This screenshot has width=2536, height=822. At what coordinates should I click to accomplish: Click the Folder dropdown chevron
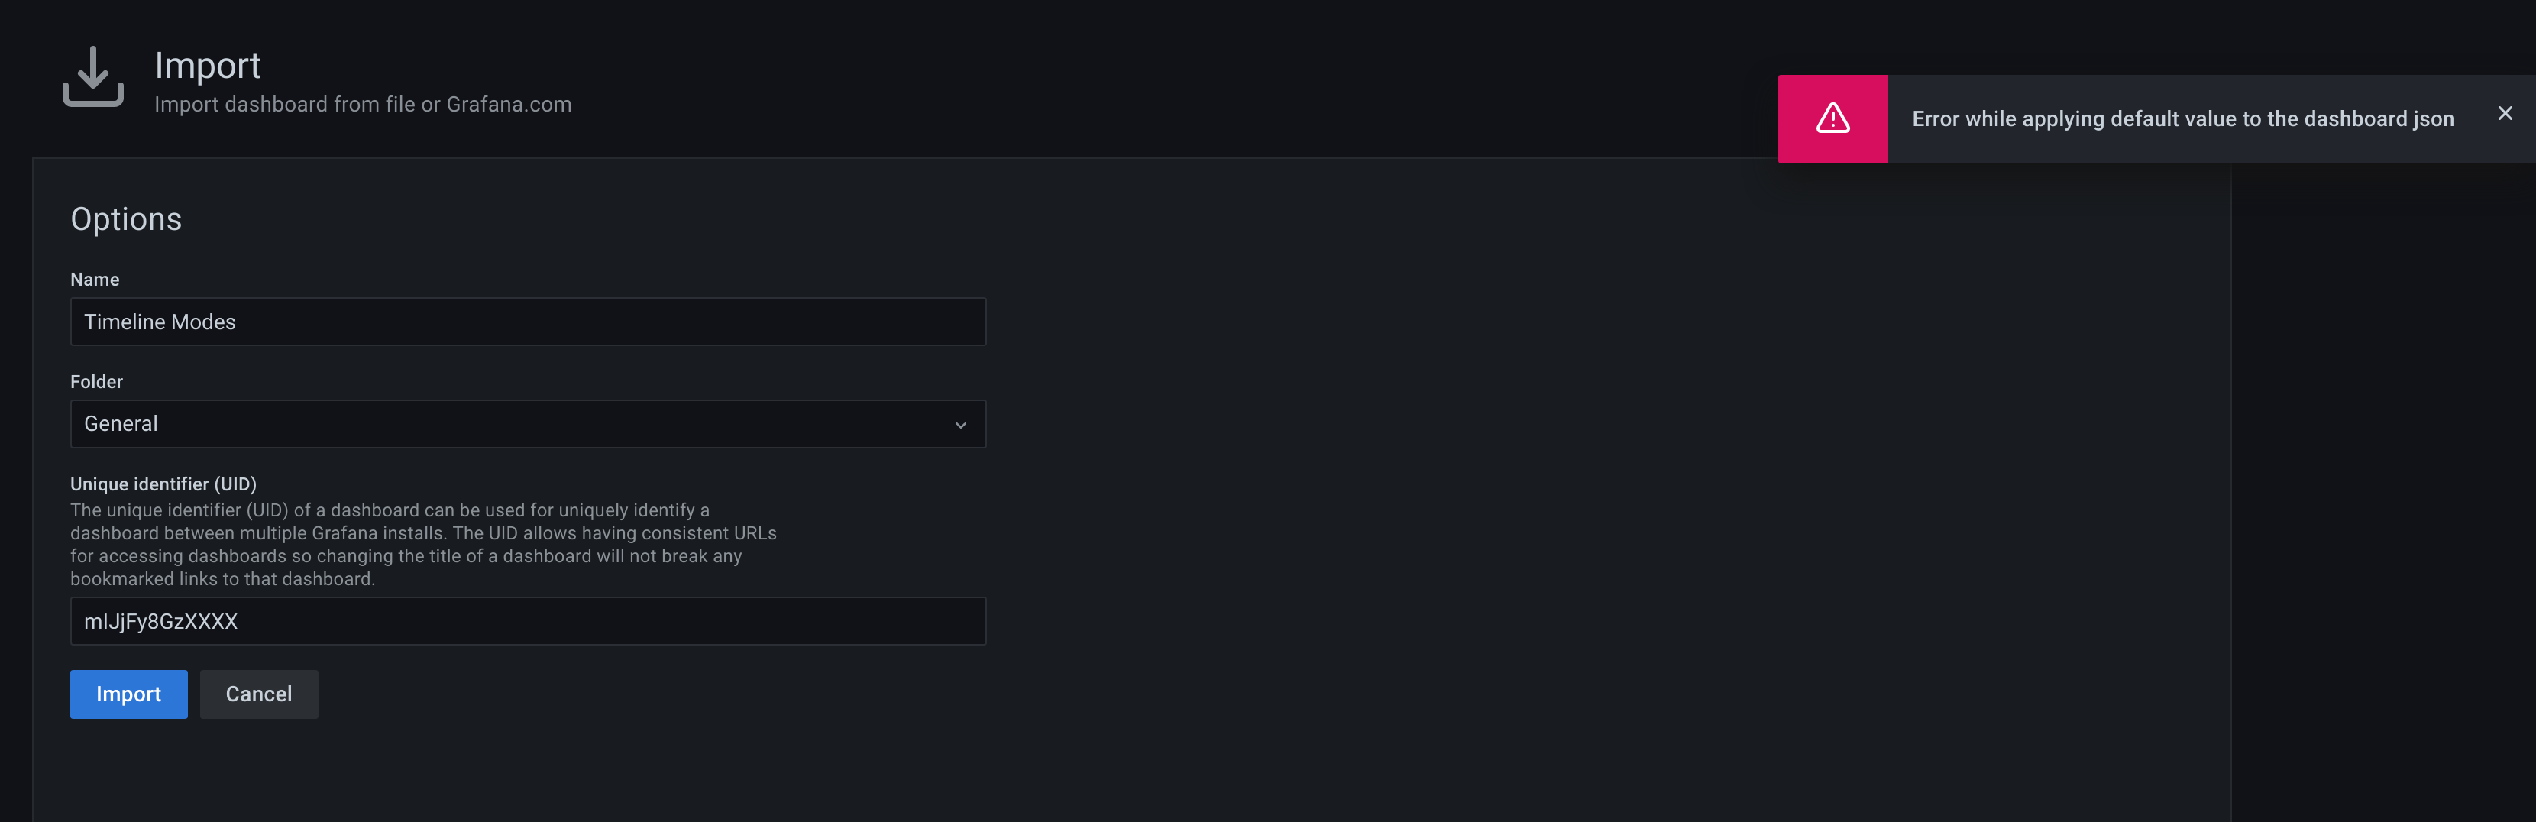(961, 423)
